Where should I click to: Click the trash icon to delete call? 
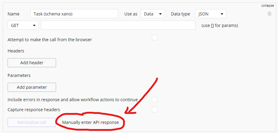[270, 14]
